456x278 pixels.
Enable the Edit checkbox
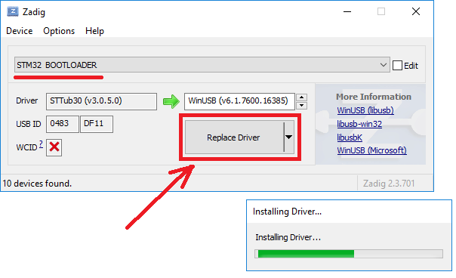click(397, 66)
